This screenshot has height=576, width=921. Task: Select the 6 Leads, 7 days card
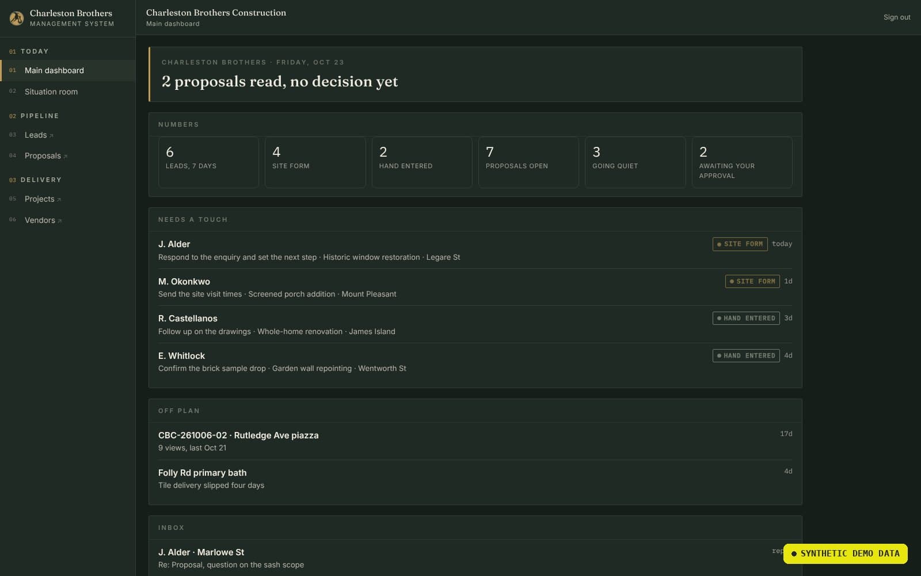pos(208,162)
